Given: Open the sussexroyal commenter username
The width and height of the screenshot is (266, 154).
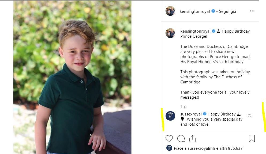Looking at the screenshot, I should pyautogui.click(x=191, y=114).
